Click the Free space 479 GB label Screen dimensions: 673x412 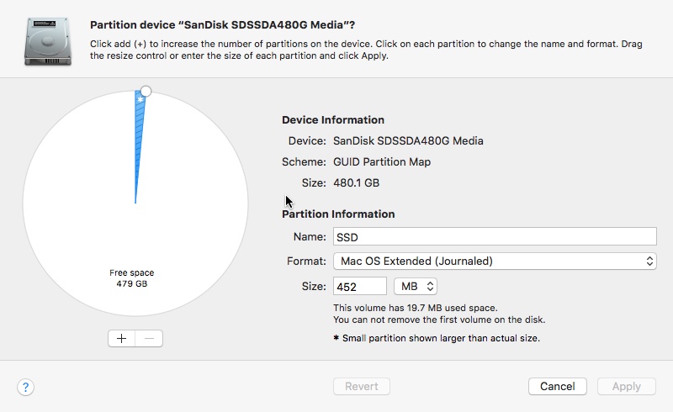(x=132, y=278)
